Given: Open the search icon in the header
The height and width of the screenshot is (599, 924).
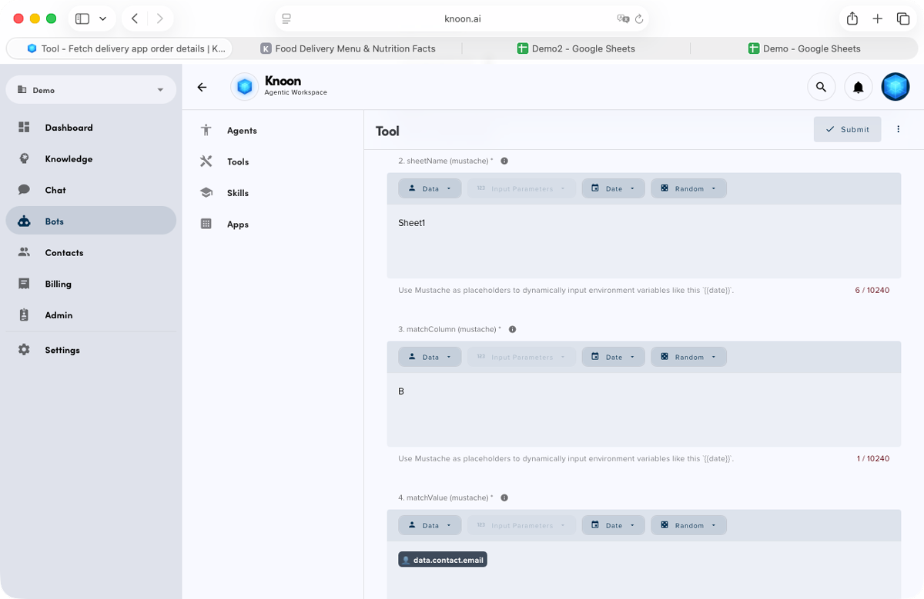Looking at the screenshot, I should tap(821, 86).
